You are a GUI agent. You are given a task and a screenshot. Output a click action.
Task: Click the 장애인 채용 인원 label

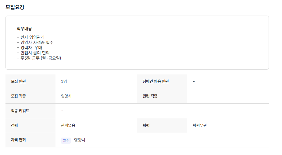click(155, 81)
